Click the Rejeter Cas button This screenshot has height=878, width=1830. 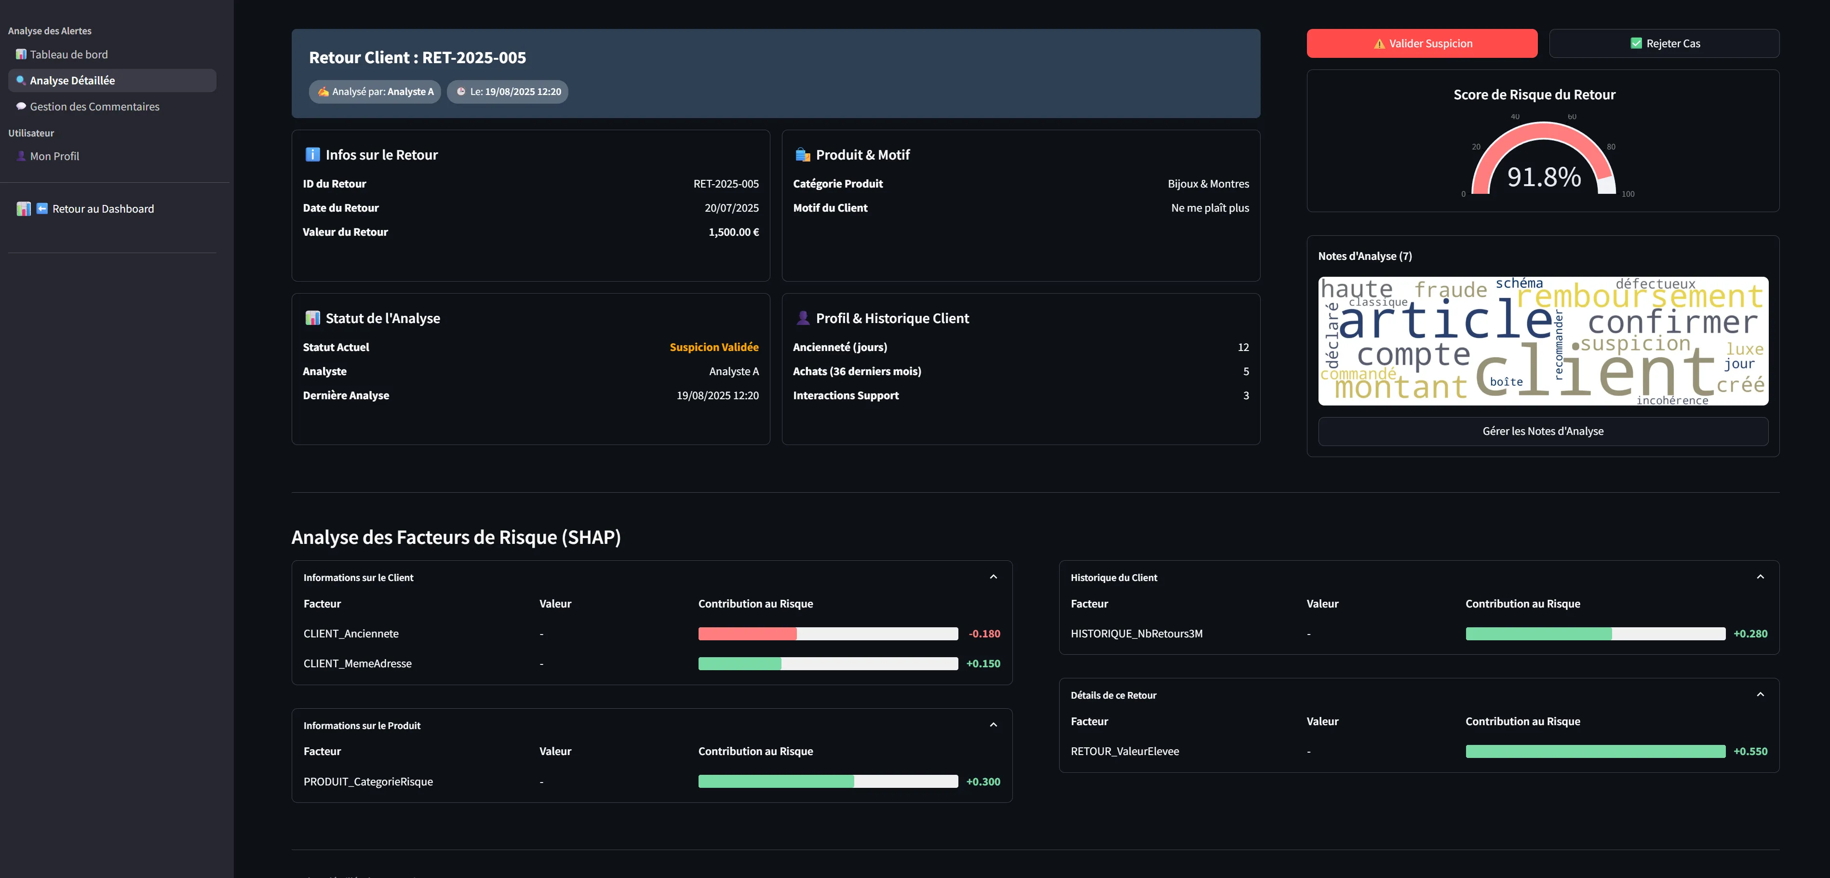pyautogui.click(x=1665, y=43)
